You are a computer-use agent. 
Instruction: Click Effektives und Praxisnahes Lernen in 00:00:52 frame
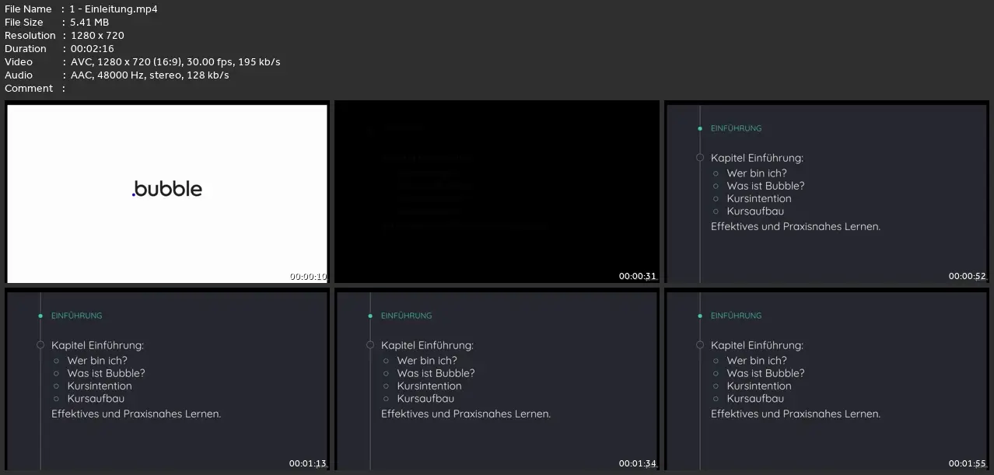click(796, 227)
